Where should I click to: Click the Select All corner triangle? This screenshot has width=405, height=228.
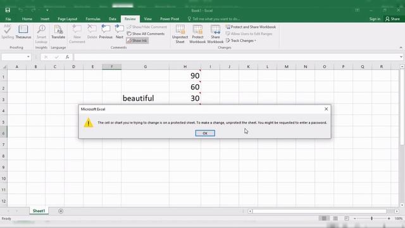[4, 67]
